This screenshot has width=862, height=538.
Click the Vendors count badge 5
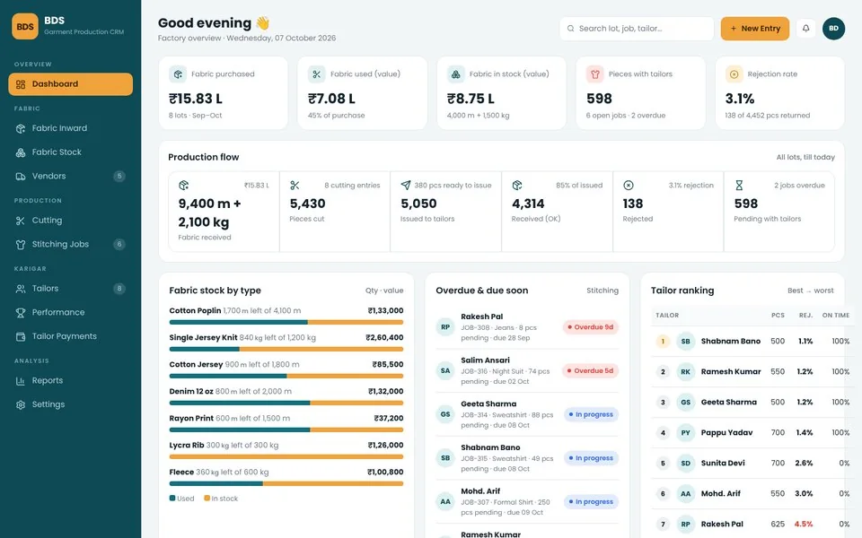(x=119, y=177)
